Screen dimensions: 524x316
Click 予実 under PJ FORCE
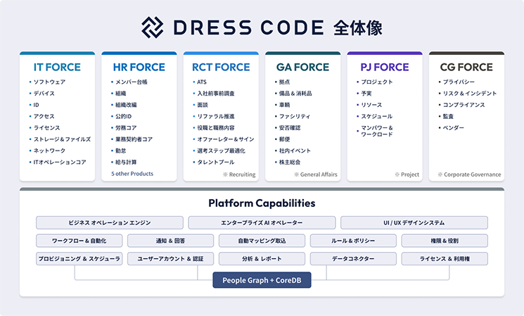point(366,94)
